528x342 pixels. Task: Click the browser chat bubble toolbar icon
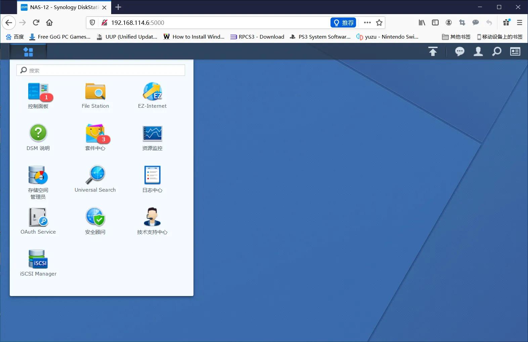476,22
